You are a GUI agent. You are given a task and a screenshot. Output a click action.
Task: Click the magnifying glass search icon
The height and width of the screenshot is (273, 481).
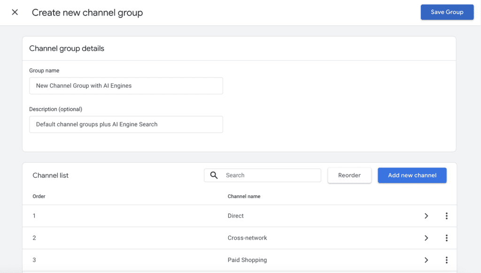click(214, 175)
